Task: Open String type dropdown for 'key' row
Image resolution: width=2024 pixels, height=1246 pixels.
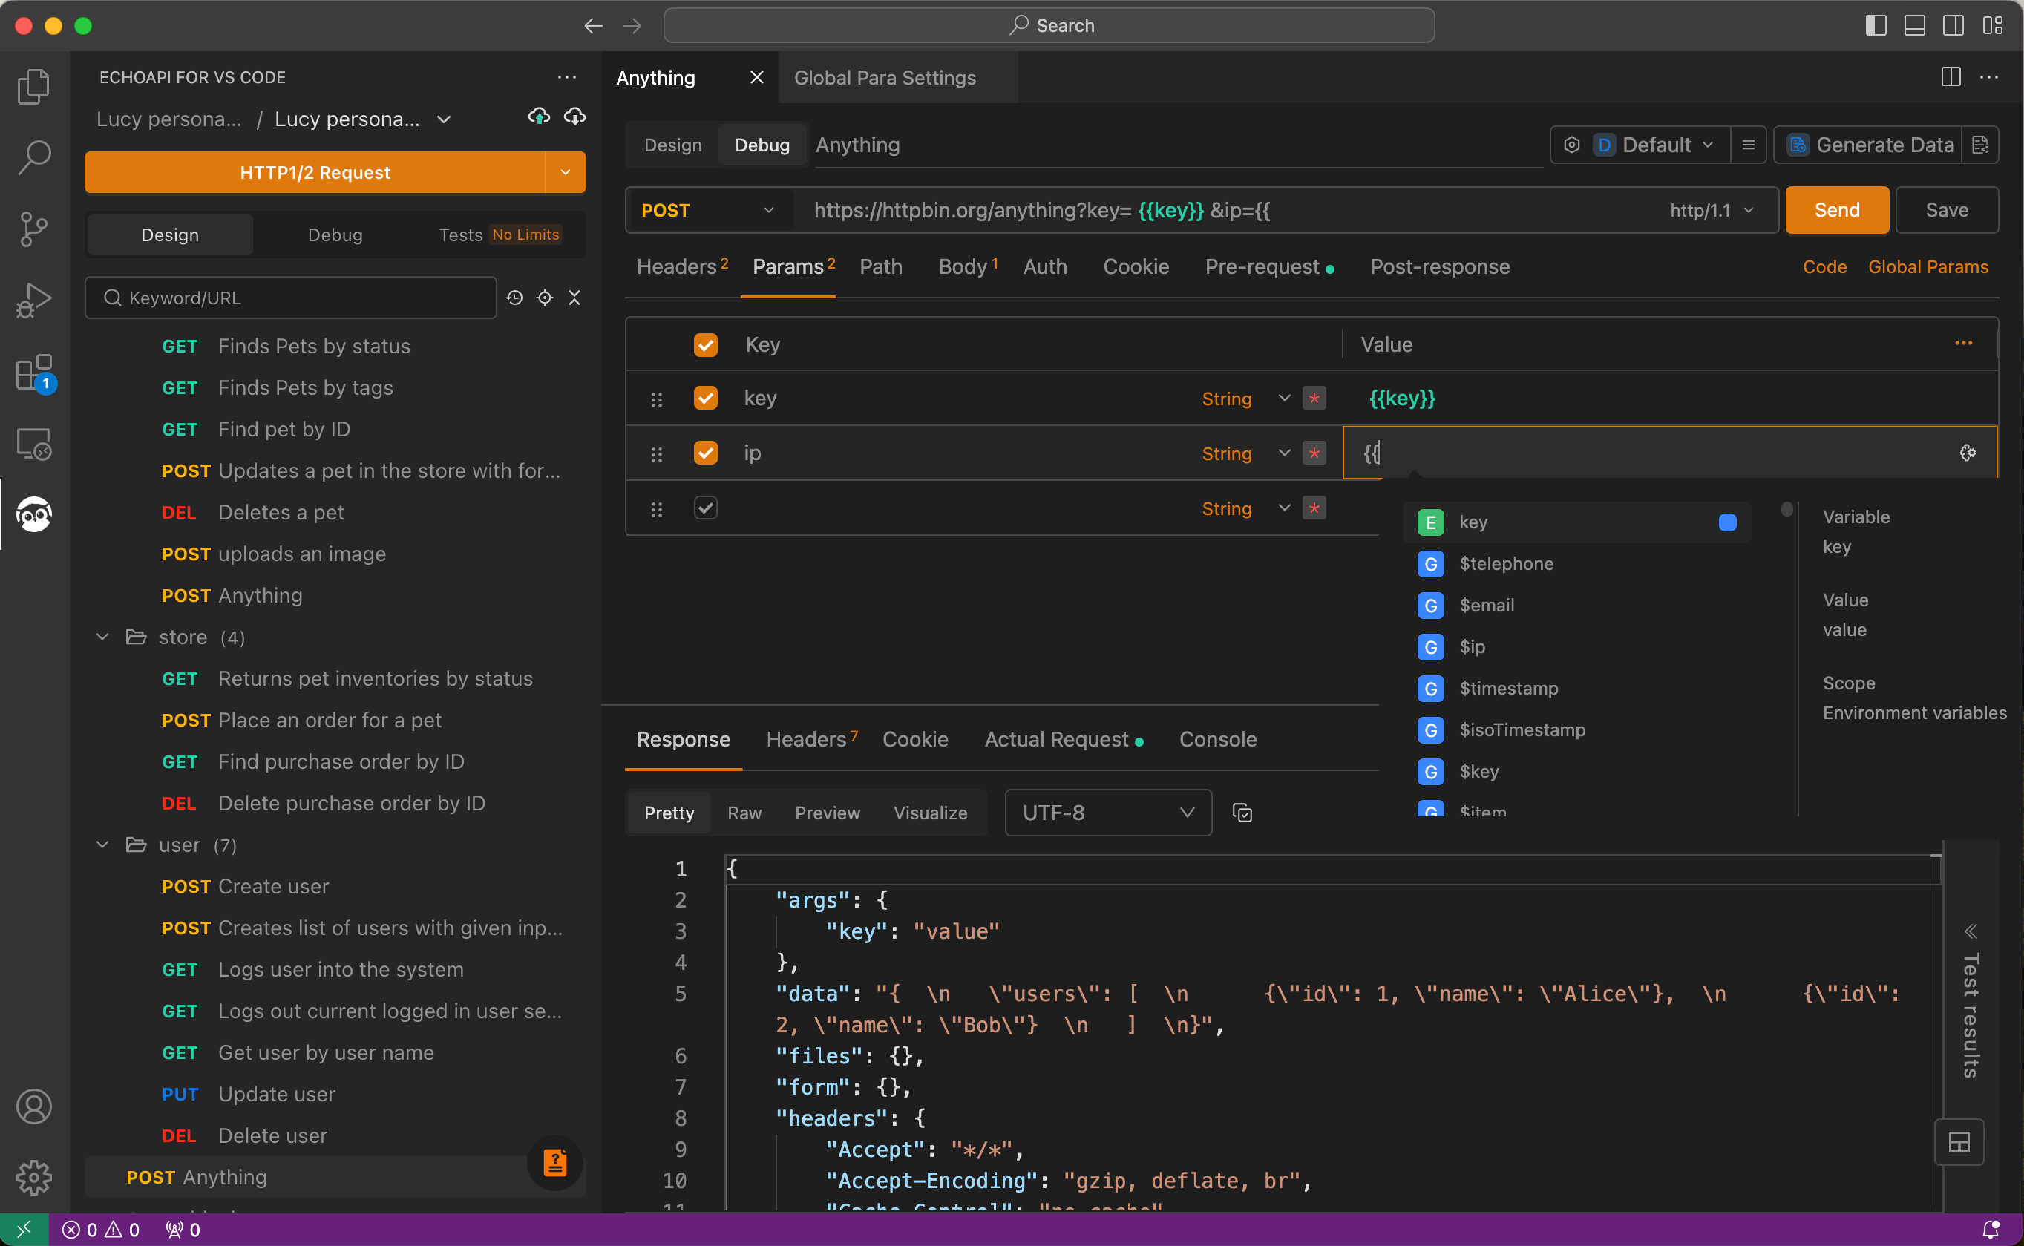Action: (1246, 398)
